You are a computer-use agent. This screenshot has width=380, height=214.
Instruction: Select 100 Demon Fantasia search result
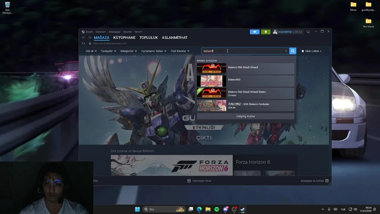[246, 106]
